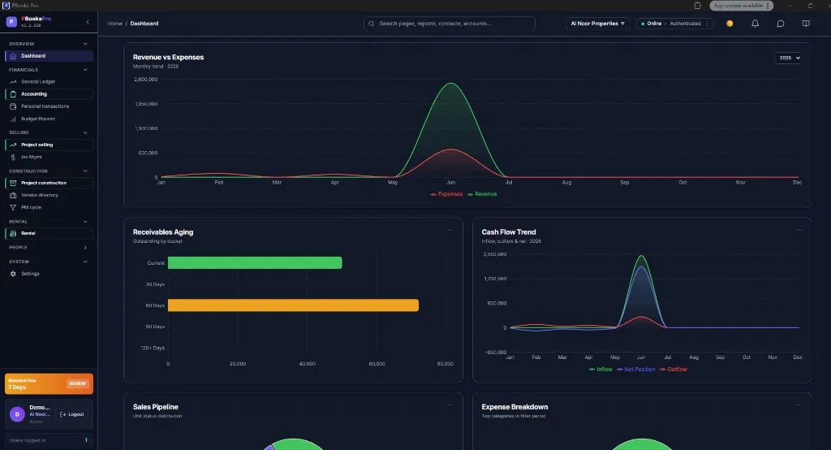Screen dimensions: 831x450
Task: Click the Renewal Due 7 Days banner
Action: [x=49, y=383]
